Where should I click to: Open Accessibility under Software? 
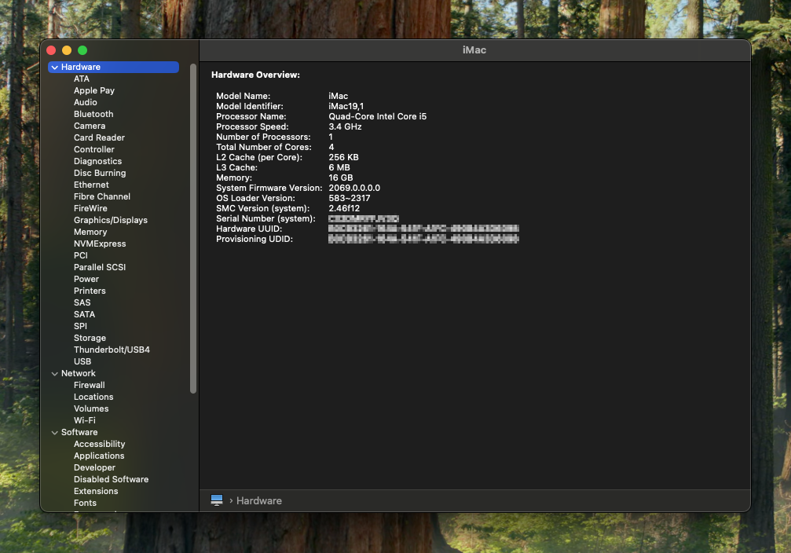[x=100, y=444]
